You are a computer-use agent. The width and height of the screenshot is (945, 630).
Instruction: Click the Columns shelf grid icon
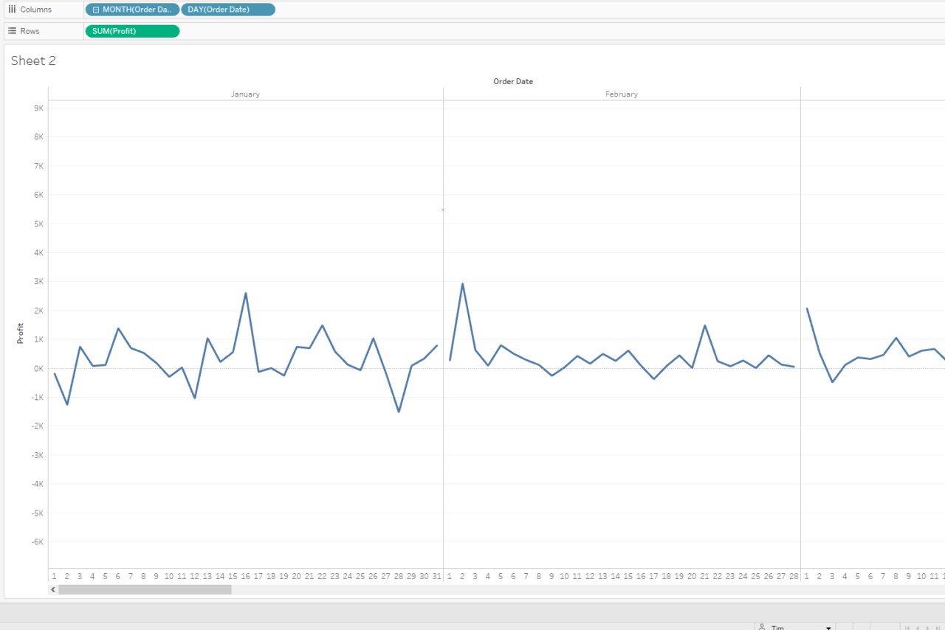point(11,9)
